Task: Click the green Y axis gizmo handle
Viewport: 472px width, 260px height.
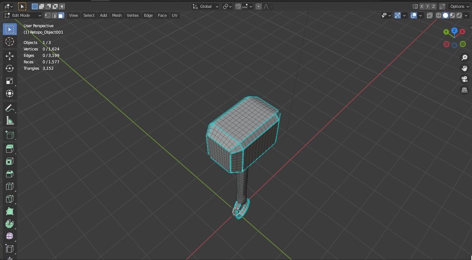Action: (x=446, y=32)
